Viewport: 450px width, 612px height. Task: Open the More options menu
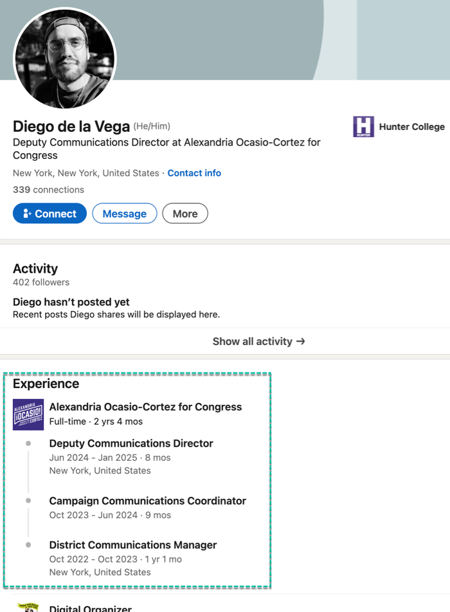(x=185, y=214)
